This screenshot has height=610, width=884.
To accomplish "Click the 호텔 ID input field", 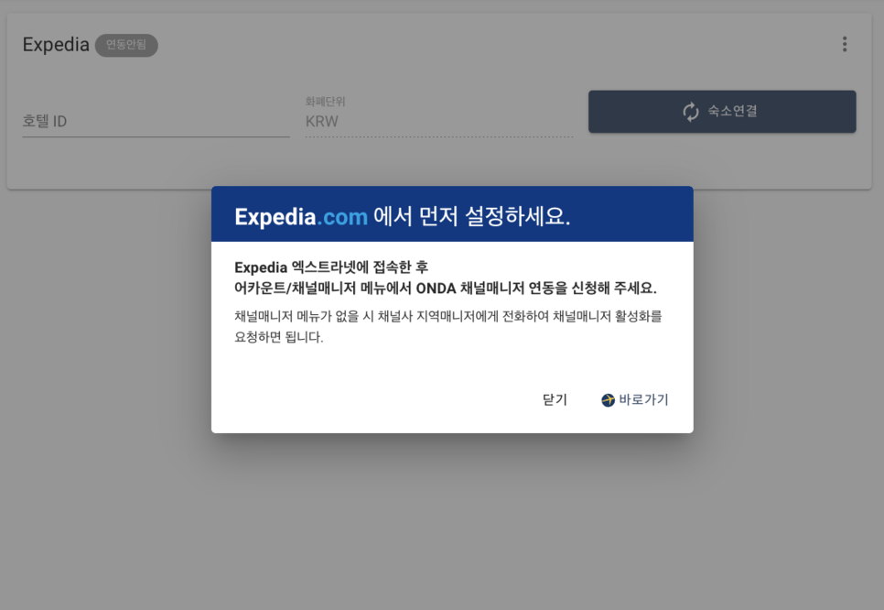I will [156, 121].
